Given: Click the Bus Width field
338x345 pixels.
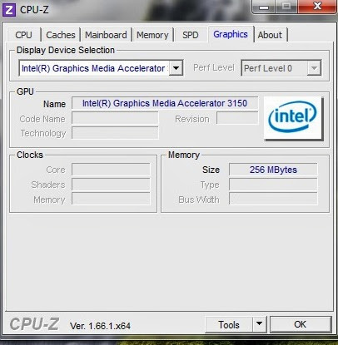Looking at the screenshot, I should 273,200.
